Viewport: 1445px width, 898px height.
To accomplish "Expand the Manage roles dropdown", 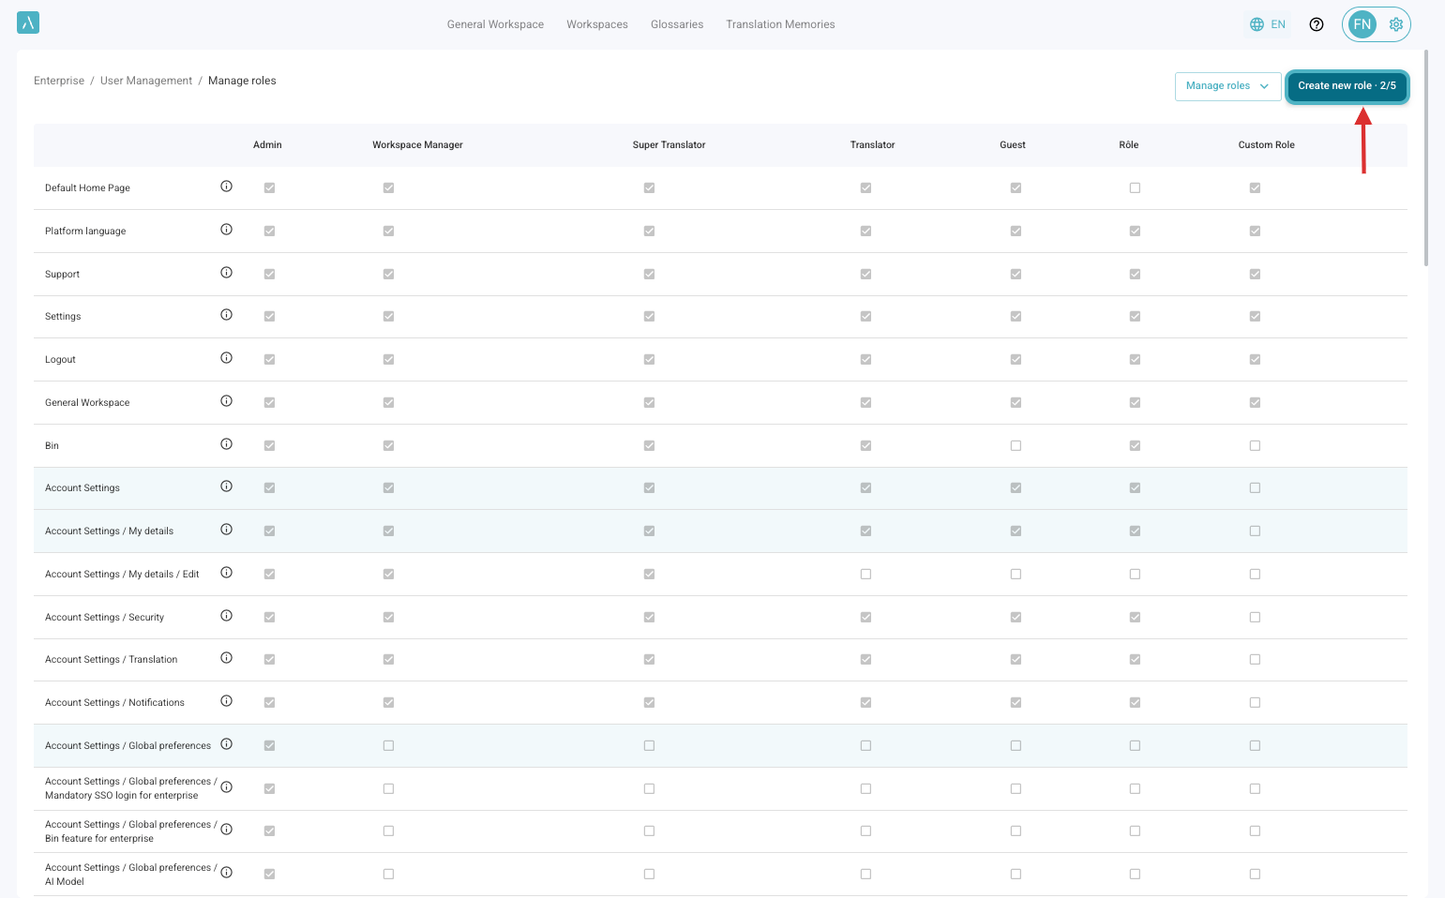I will click(x=1227, y=86).
